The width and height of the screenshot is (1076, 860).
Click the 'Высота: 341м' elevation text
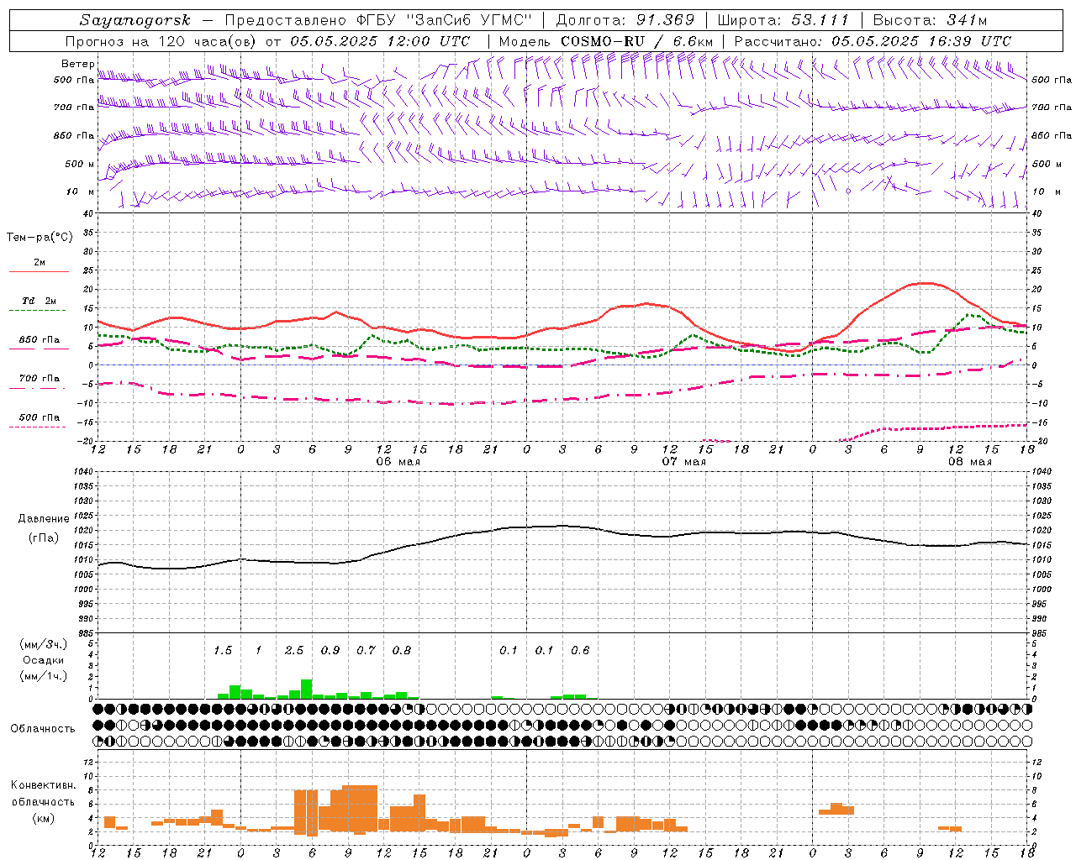point(930,20)
